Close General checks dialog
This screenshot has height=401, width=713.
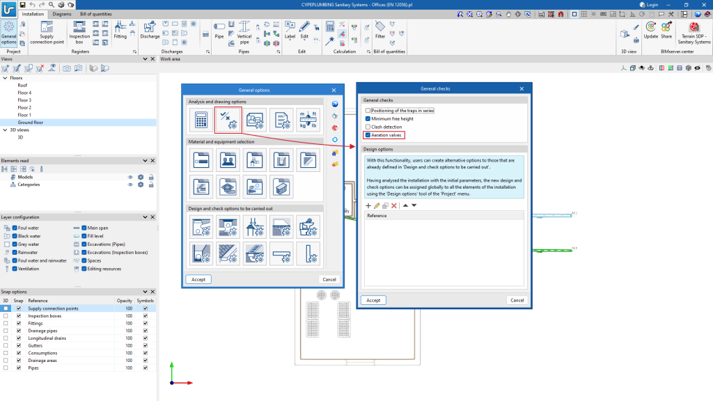[522, 88]
